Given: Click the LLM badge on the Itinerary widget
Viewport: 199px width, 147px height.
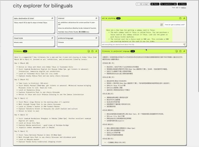Looking at the screenshot, I should [x=25, y=51].
